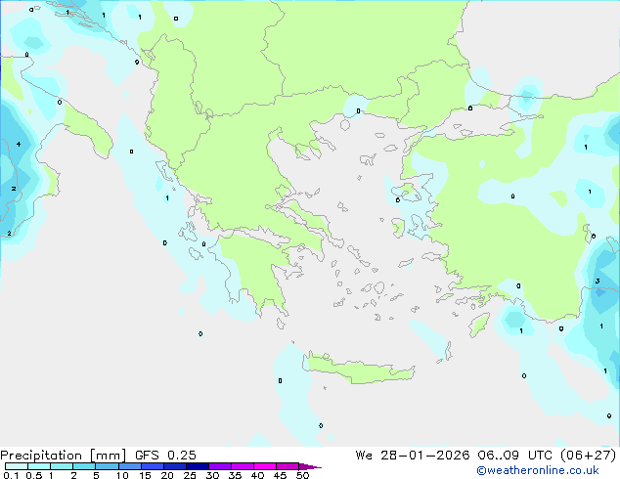Click the forecast offset "(06+27)" text
620x479 pixels.
(589, 456)
